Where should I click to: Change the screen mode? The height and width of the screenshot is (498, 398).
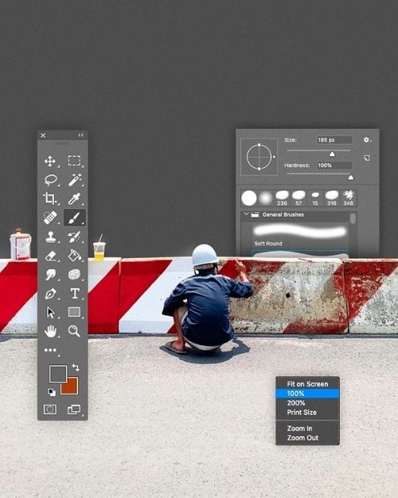tap(74, 410)
